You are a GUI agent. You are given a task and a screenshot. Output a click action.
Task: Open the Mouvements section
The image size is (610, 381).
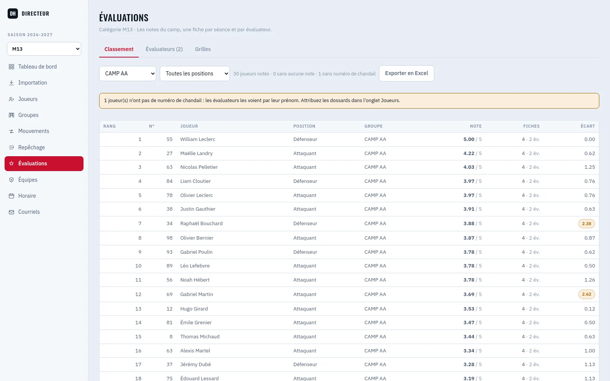(44, 131)
